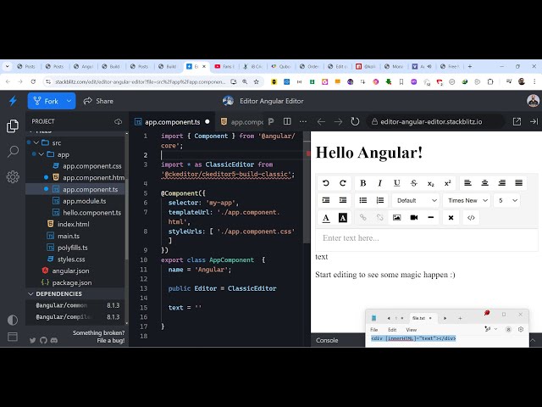542x407 pixels.
Task: Apply italic formatting in the editor toolbar
Action: (x=379, y=183)
